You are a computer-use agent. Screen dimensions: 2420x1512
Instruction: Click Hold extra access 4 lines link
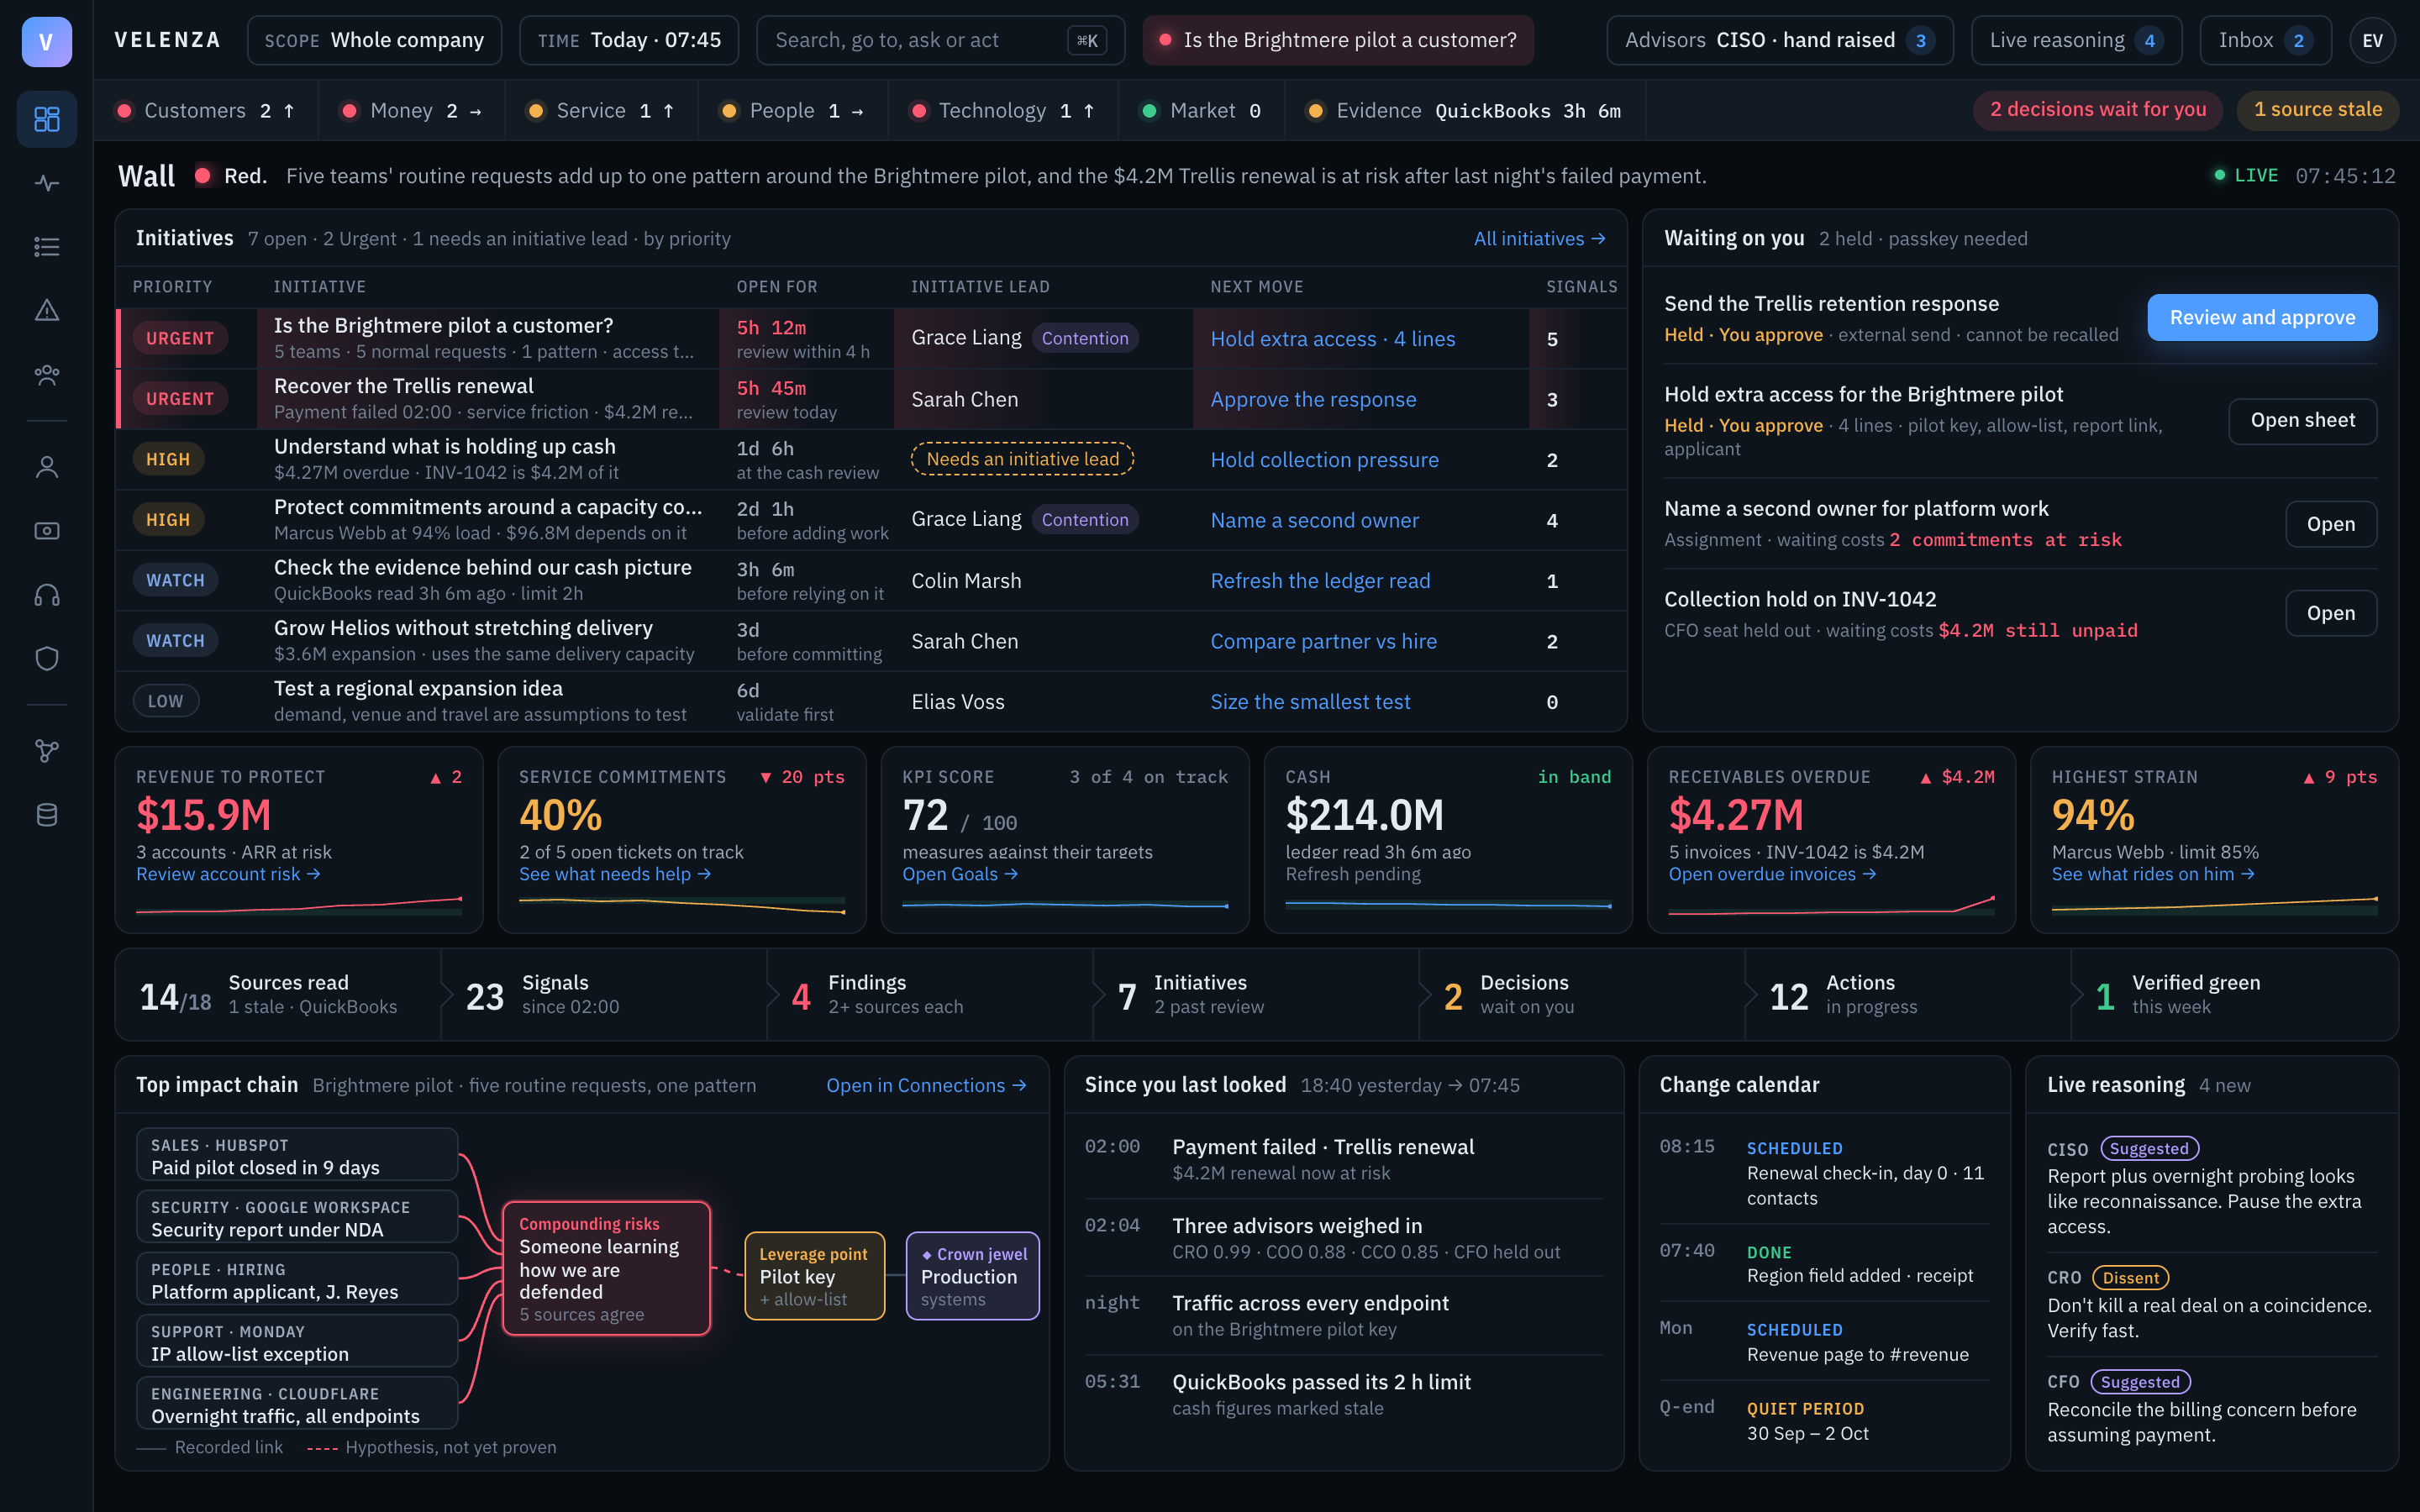(x=1332, y=339)
